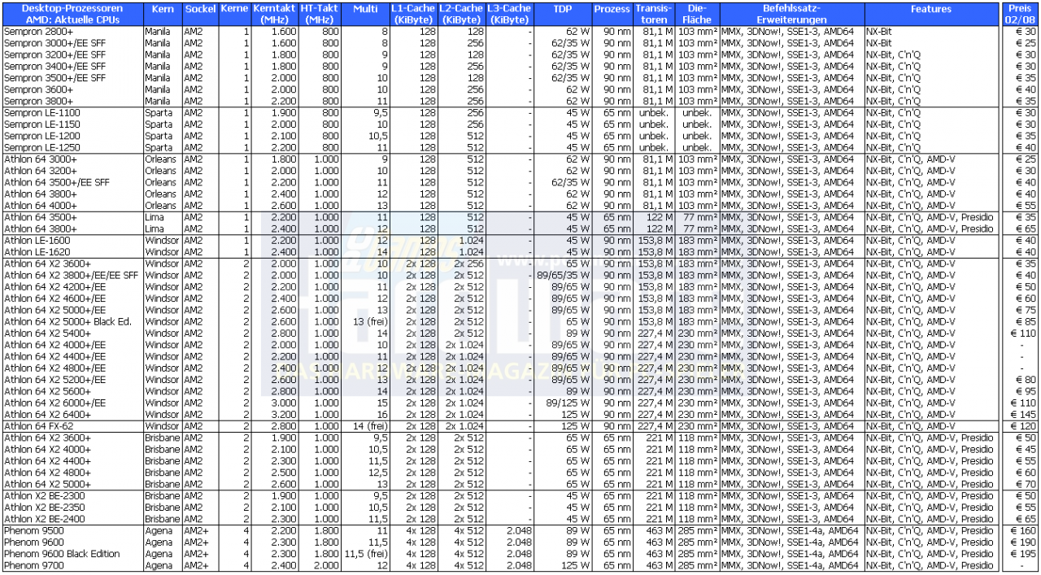Image resolution: width=1041 pixels, height=575 pixels.
Task: Click the '€ 75' price cell
Action: point(1026,310)
